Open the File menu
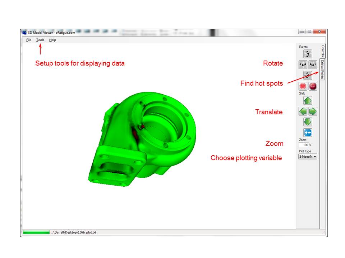The height and width of the screenshot is (258, 345). [x=29, y=40]
